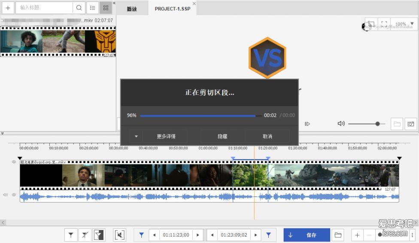Open the 100% zoom dropdown

coord(404,24)
